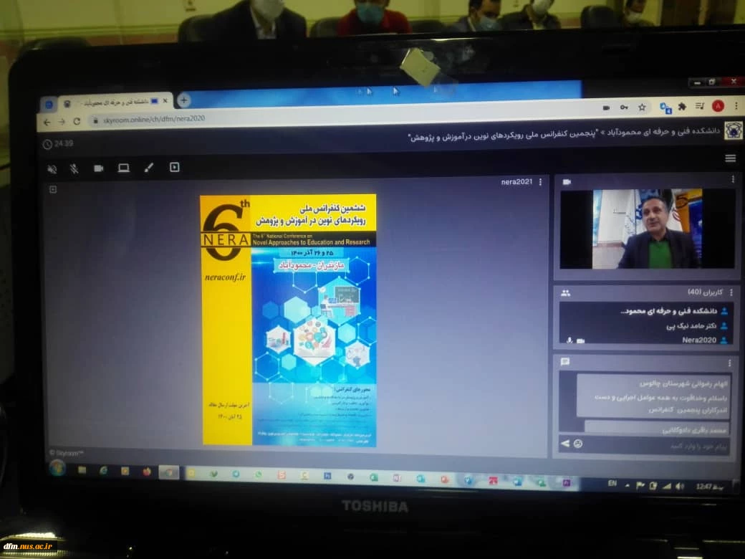Open the users panel three-dot menu
This screenshot has width=745, height=559.
pyautogui.click(x=731, y=292)
